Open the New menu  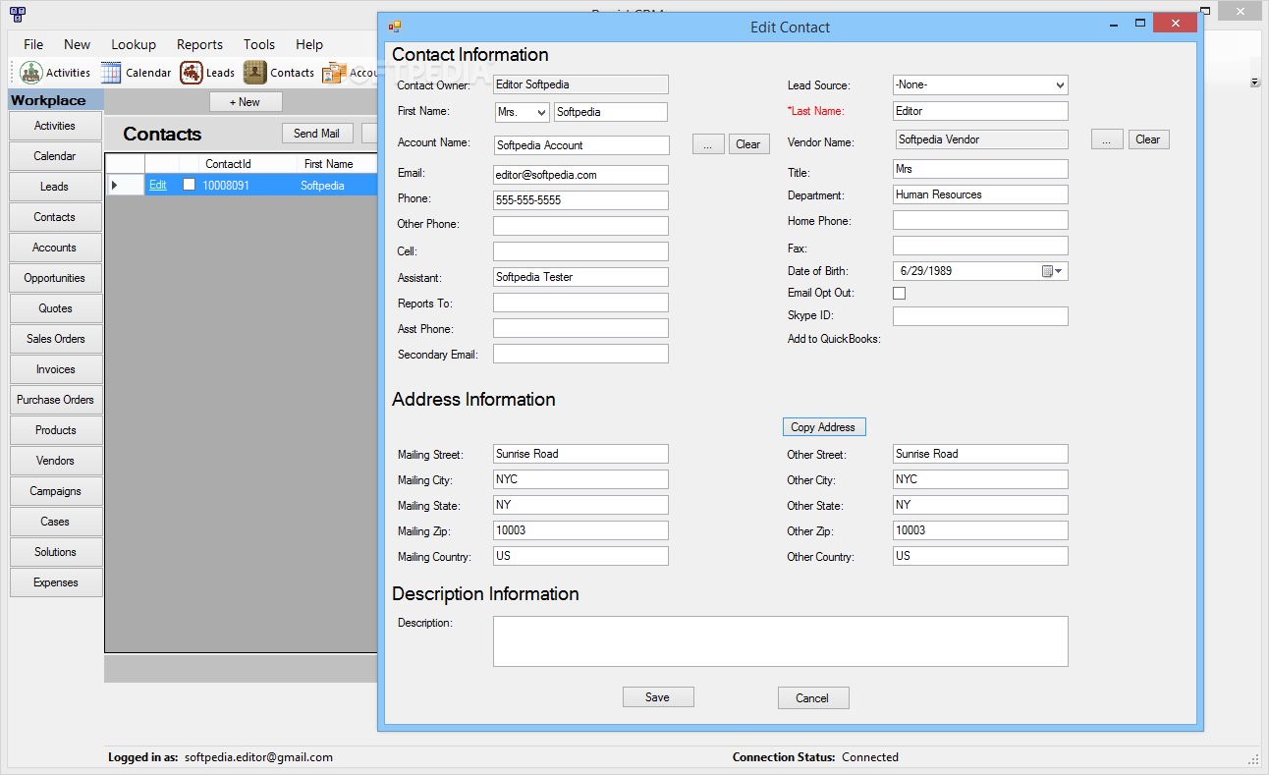pyautogui.click(x=77, y=44)
